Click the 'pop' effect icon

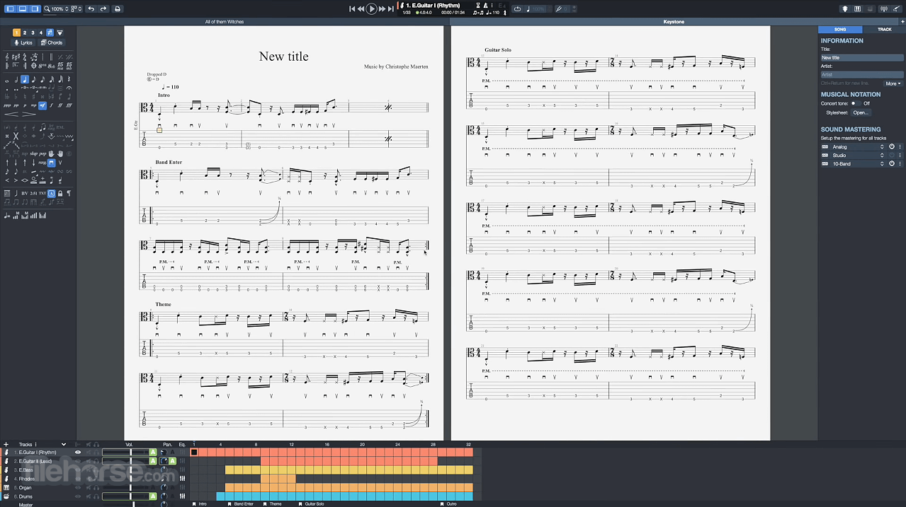click(x=43, y=153)
